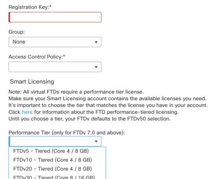
Task: Open the Group dropdown arrow
Action: tap(96, 42)
